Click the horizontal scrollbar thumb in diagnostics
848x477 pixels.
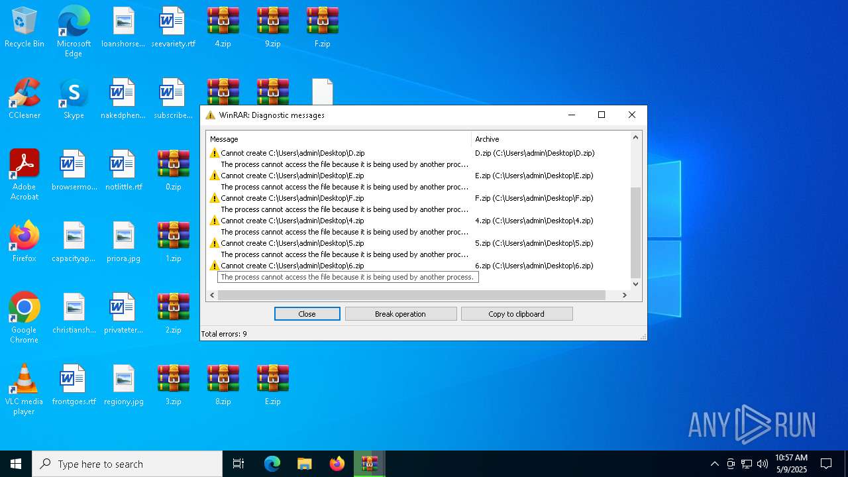(x=411, y=295)
